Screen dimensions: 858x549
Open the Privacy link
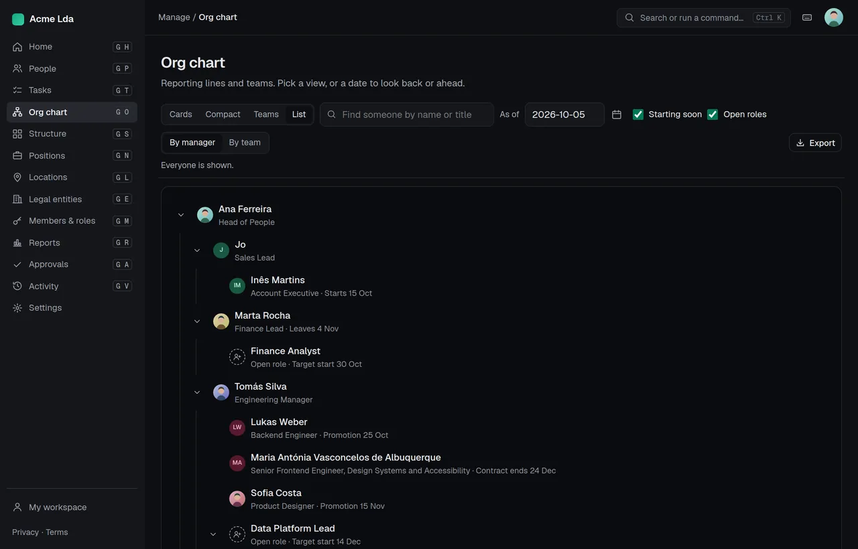click(x=25, y=532)
